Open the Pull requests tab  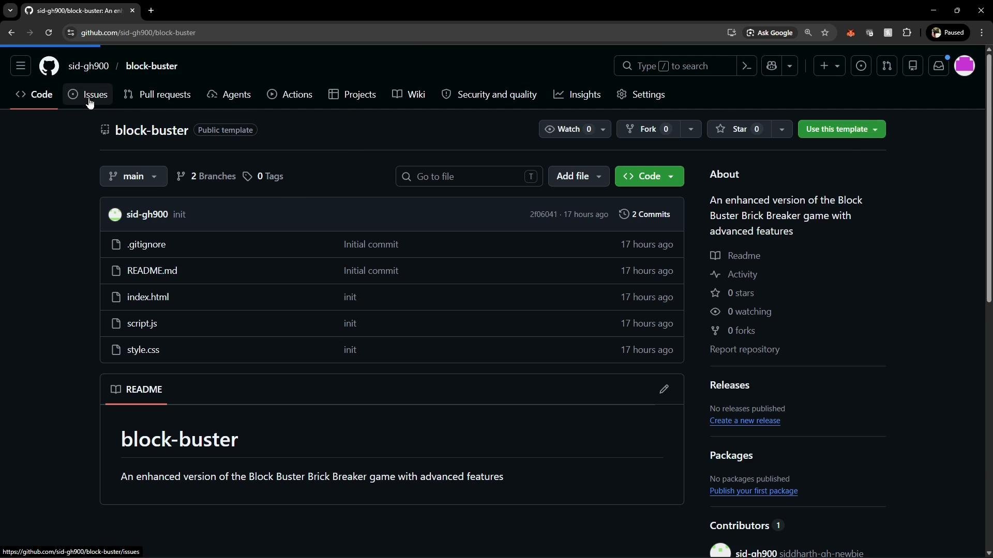tap(157, 95)
